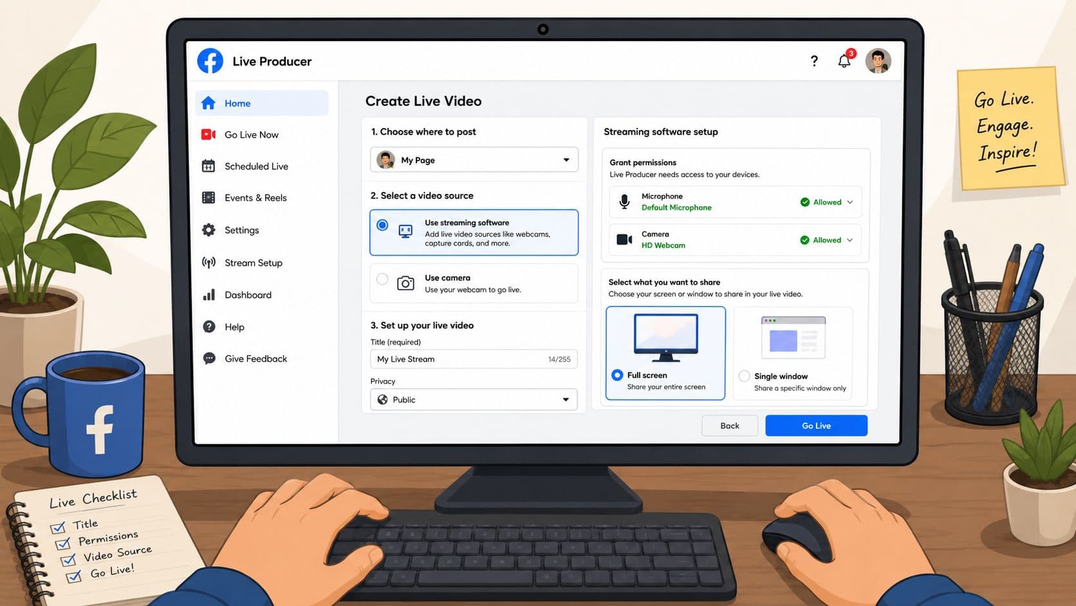The width and height of the screenshot is (1076, 606).
Task: Click Single window preview thumbnail
Action: 793,337
